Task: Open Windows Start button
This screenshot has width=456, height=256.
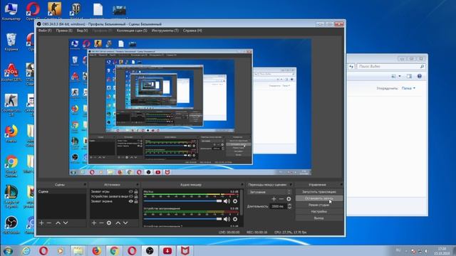Action: click(x=8, y=251)
